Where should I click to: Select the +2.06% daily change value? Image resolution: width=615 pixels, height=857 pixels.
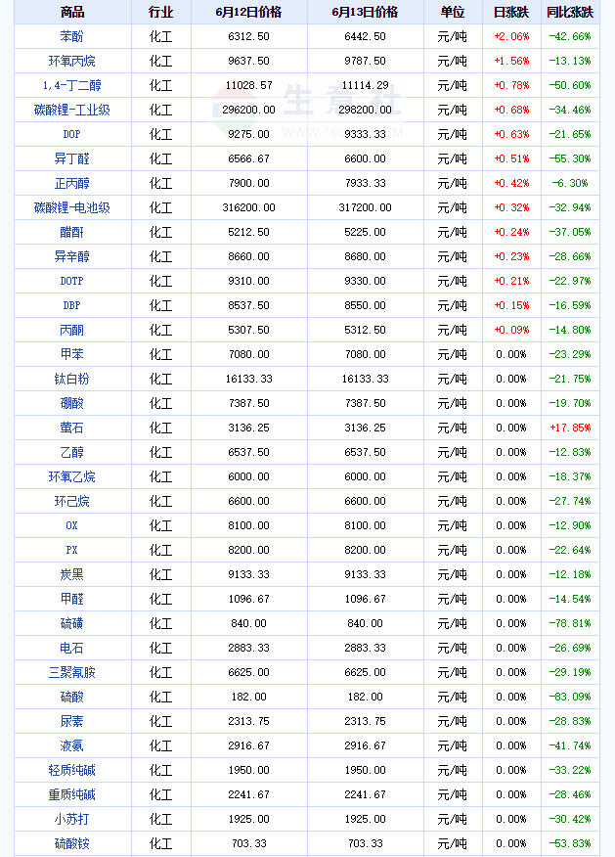click(x=511, y=36)
